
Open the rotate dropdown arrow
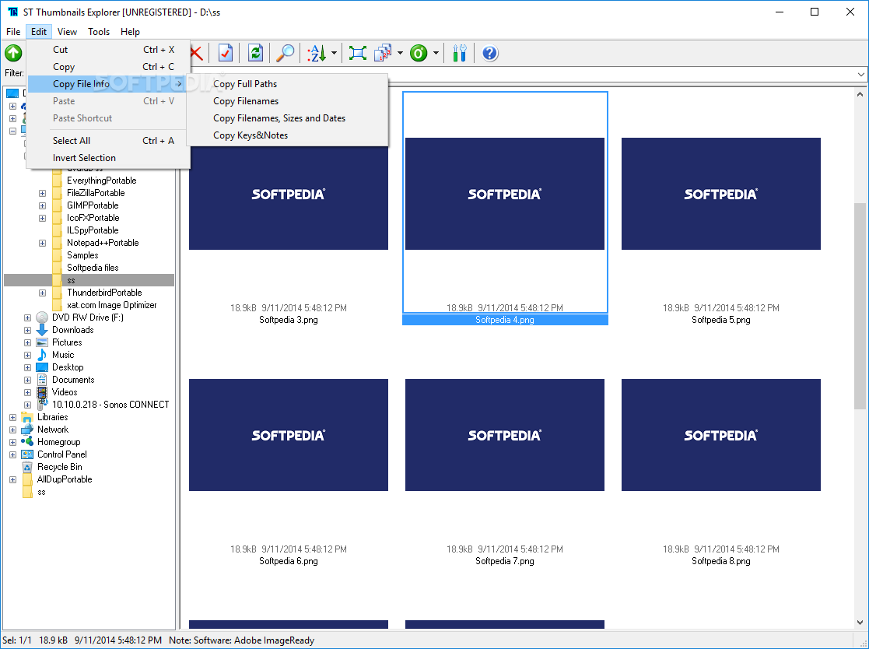(436, 53)
